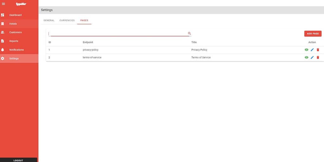The image size is (324, 162).
Task: Select the Pages tab
Action: coord(84,20)
